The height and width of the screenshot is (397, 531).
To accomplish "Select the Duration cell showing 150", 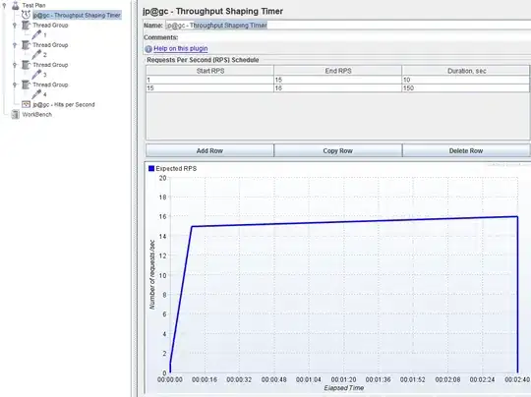I will [466, 88].
